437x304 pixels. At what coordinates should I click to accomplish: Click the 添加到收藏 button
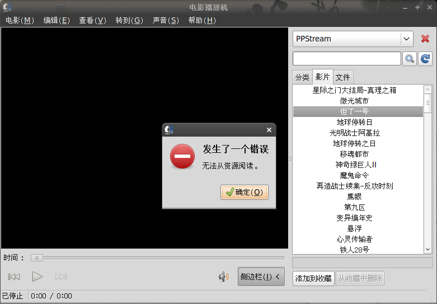click(x=313, y=278)
